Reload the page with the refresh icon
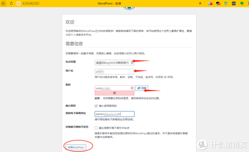 click(11, 3)
